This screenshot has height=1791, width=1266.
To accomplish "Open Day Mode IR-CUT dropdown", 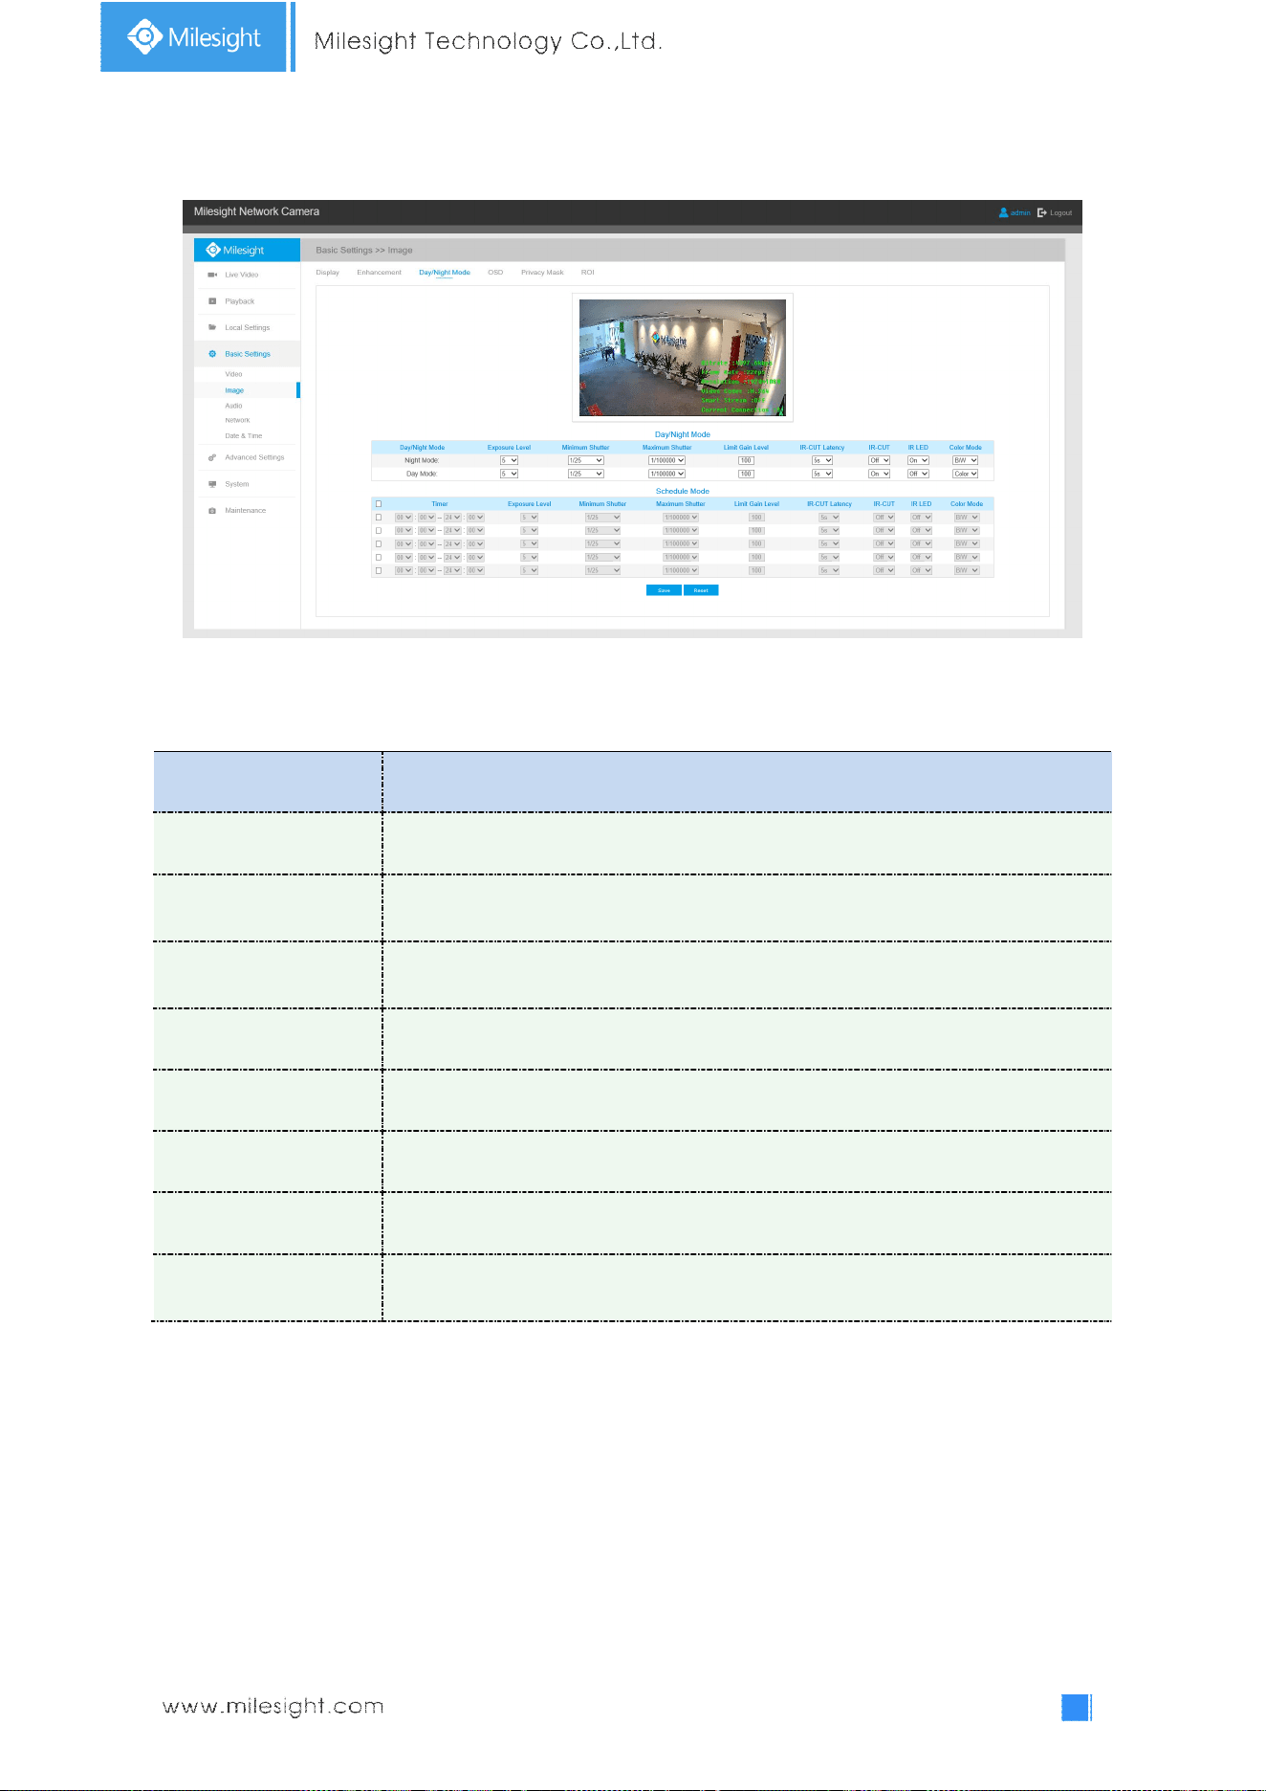I will click(x=880, y=474).
